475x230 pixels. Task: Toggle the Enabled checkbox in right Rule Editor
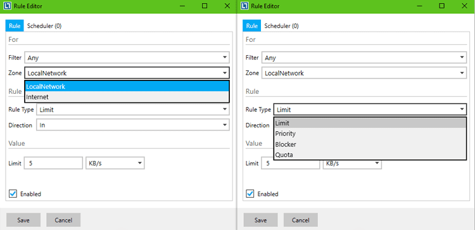pyautogui.click(x=250, y=194)
